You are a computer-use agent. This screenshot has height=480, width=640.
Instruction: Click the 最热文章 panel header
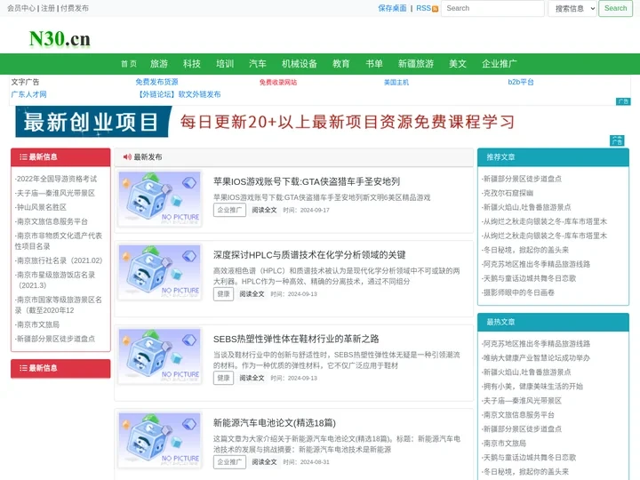point(553,322)
